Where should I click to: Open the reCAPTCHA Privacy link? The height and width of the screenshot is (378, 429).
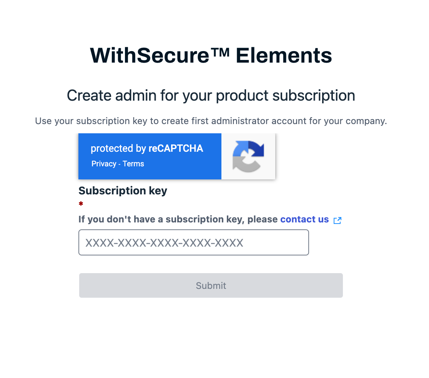[104, 164]
